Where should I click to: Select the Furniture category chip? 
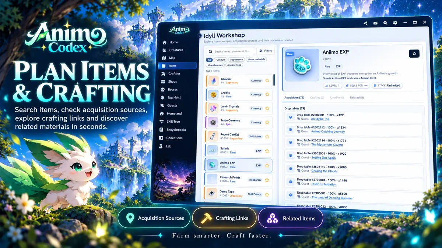[220, 60]
